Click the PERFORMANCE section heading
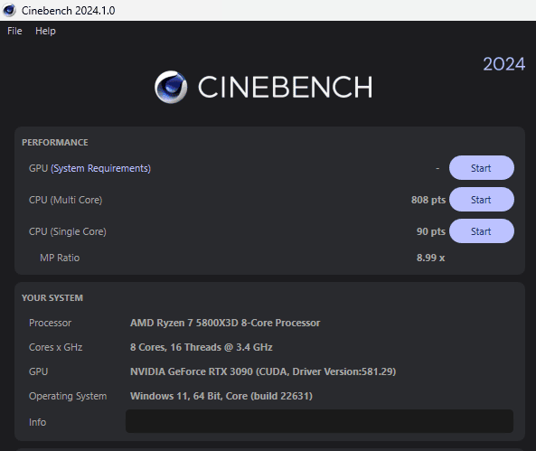 [55, 142]
